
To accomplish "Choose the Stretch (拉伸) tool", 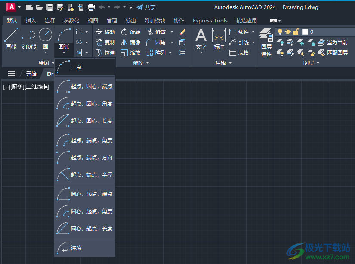I will pos(105,53).
